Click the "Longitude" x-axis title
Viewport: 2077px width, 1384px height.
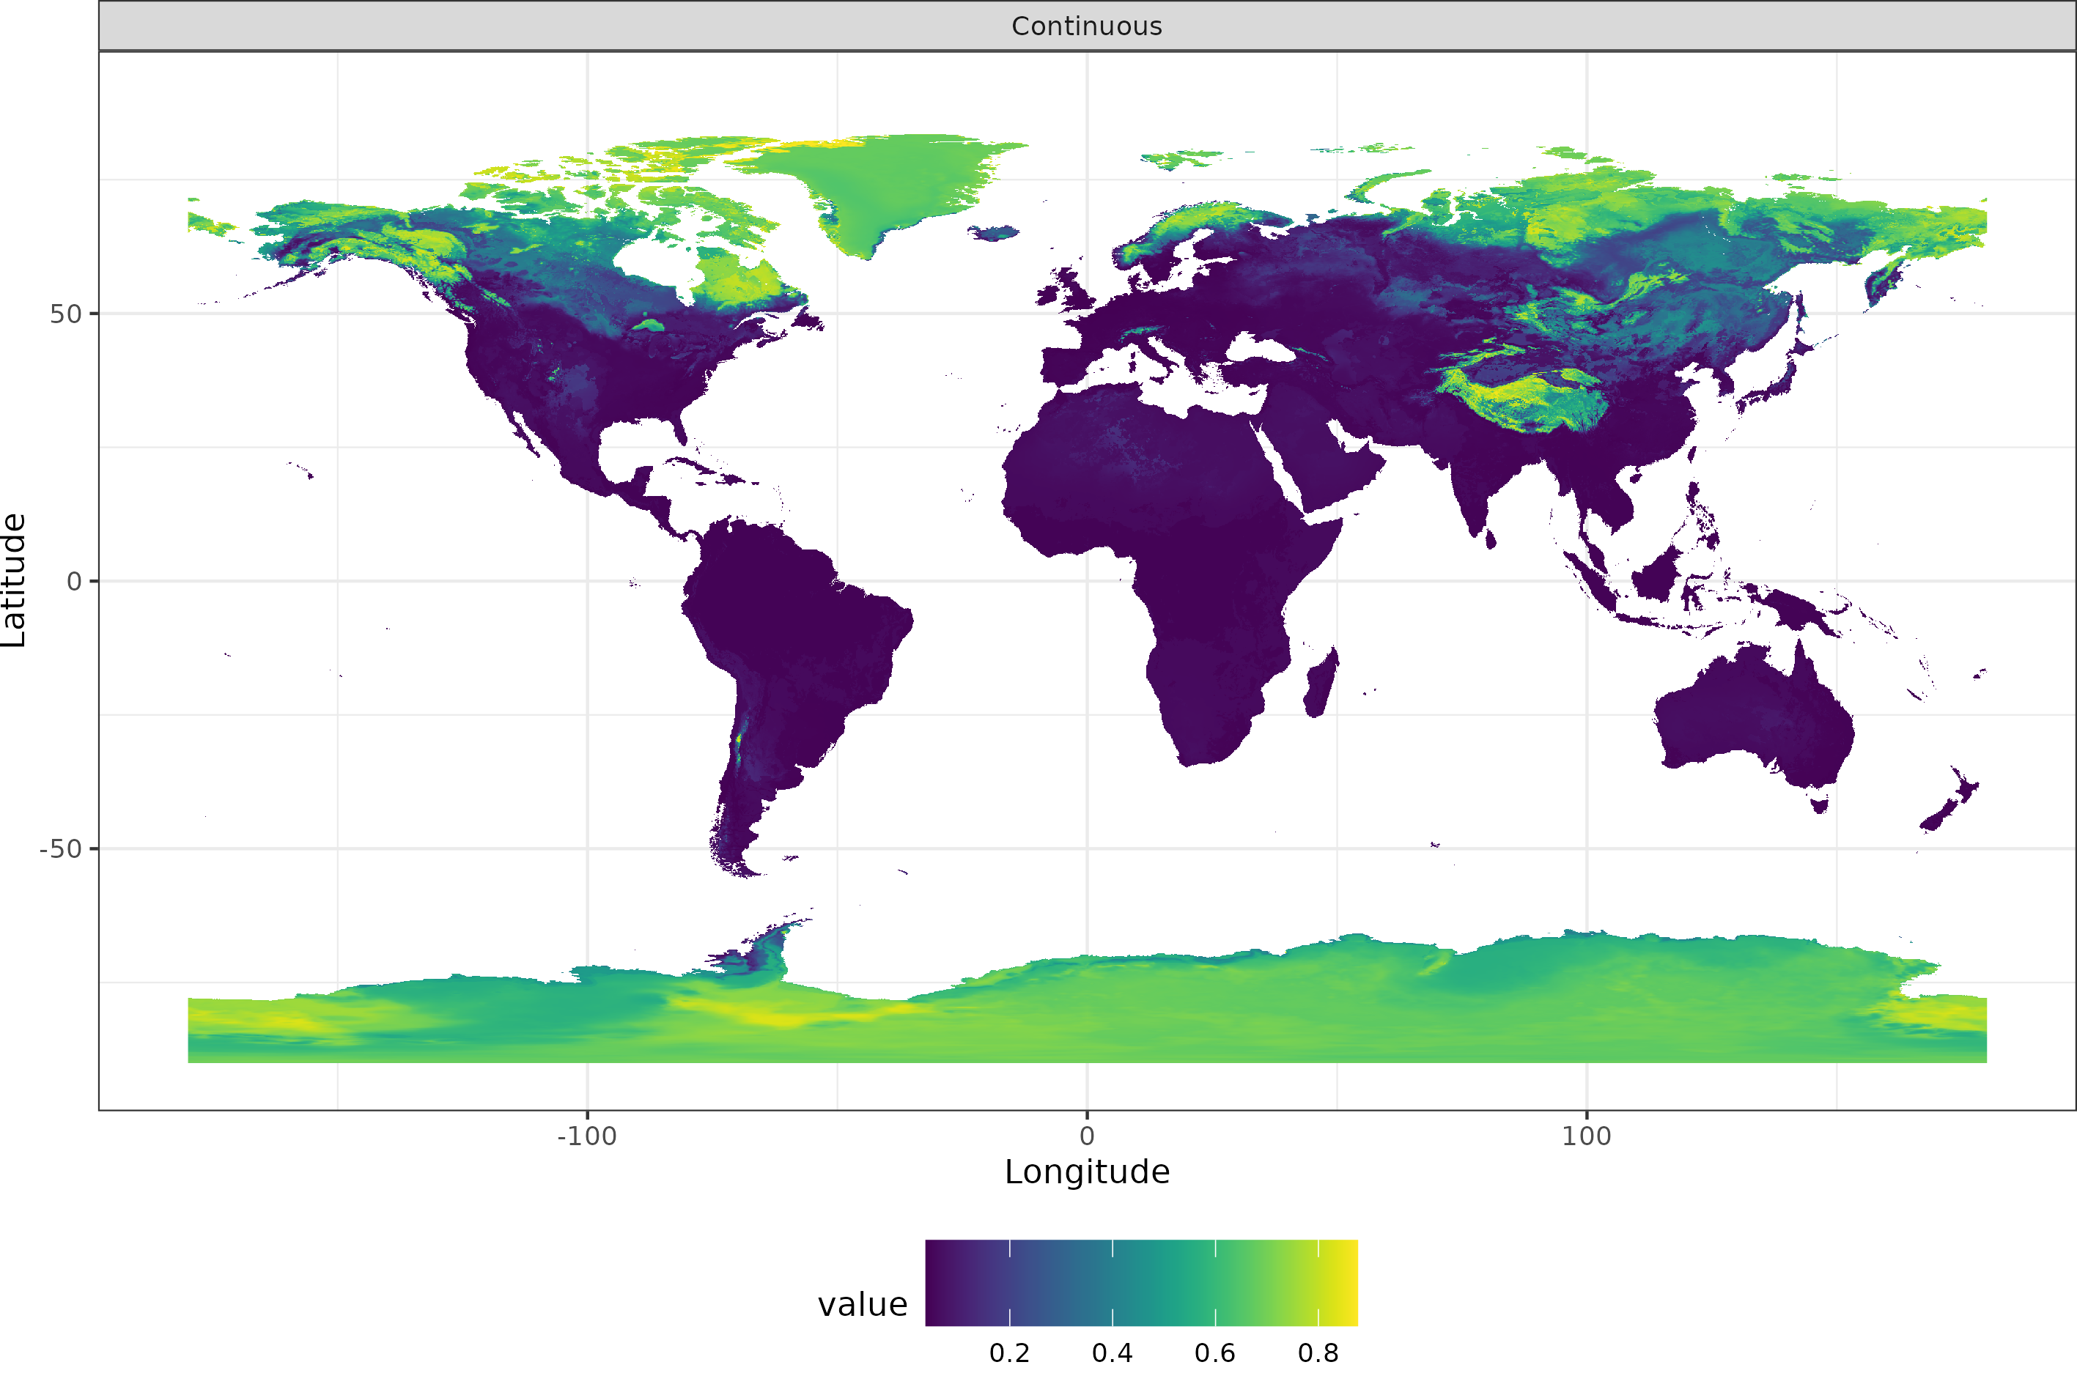1087,1172
